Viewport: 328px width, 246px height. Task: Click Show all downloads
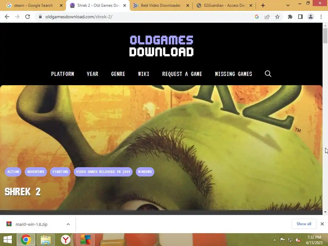[x=304, y=224]
